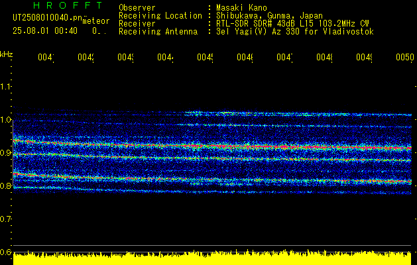
Task: Click the Receiver label
Action: pos(137,23)
